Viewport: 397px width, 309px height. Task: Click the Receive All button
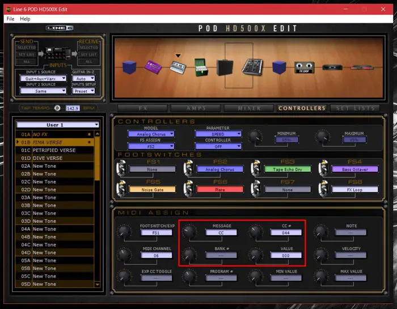pyautogui.click(x=88, y=61)
